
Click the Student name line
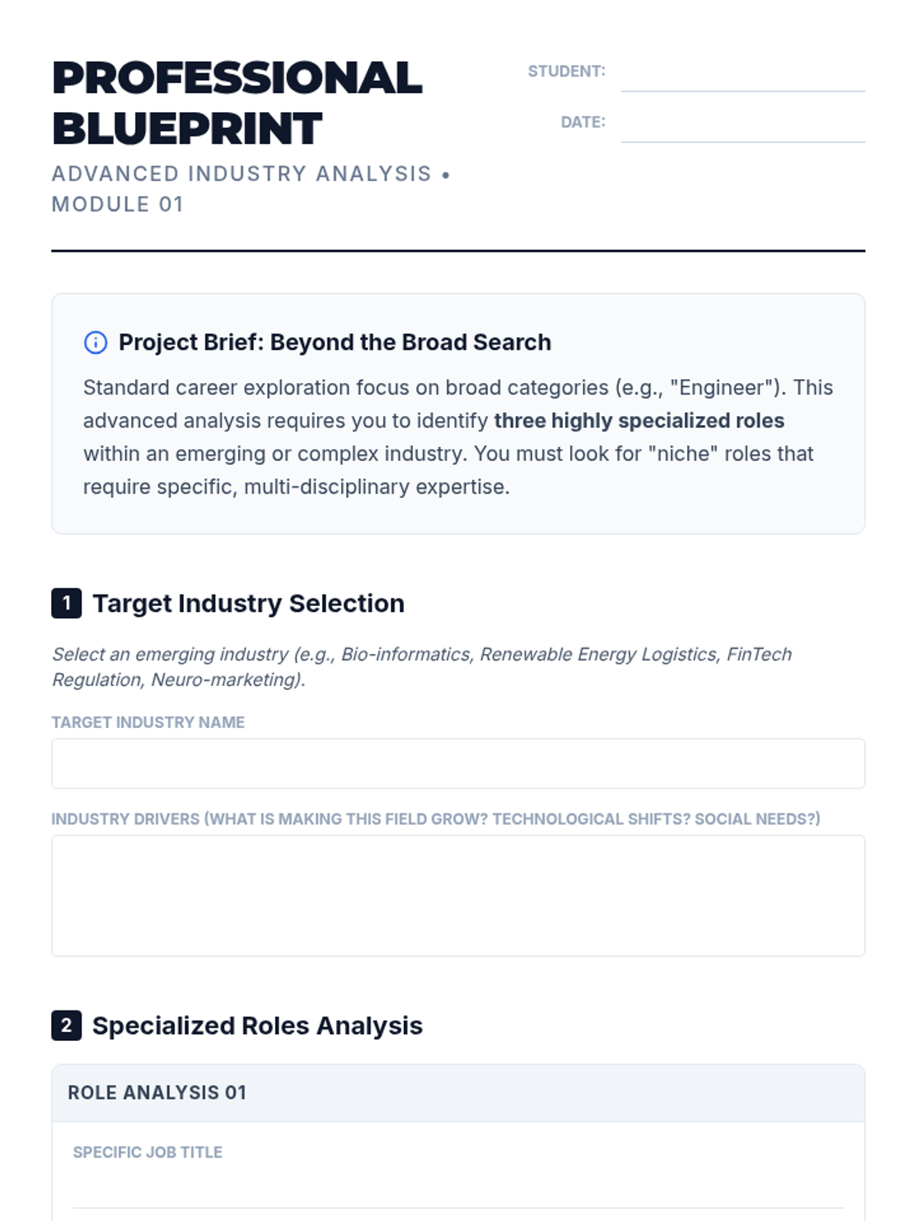point(742,76)
